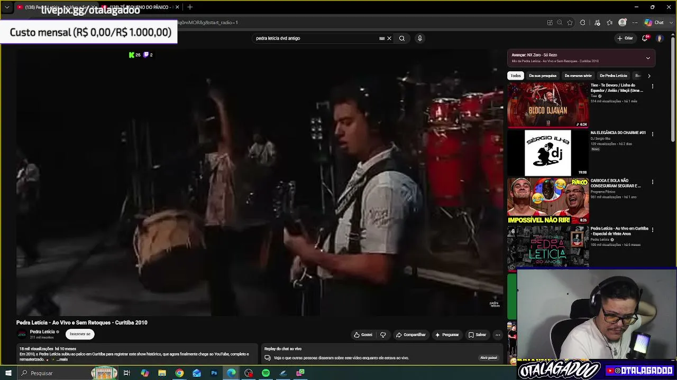The height and width of the screenshot is (380, 677).
Task: Open Spotify from the taskbar
Action: tap(266, 373)
